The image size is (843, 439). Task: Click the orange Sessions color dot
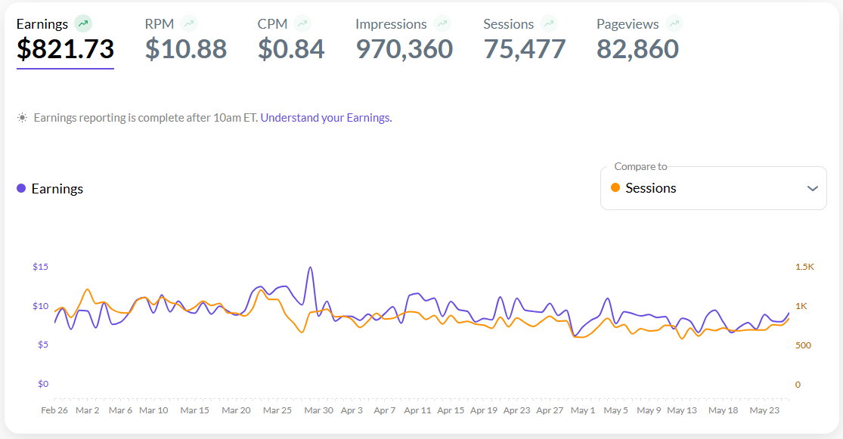tap(615, 188)
